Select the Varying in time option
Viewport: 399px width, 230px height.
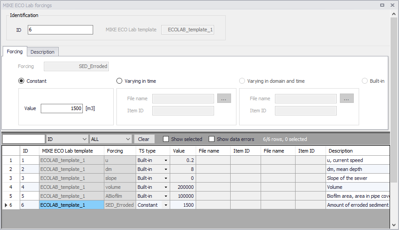(120, 81)
